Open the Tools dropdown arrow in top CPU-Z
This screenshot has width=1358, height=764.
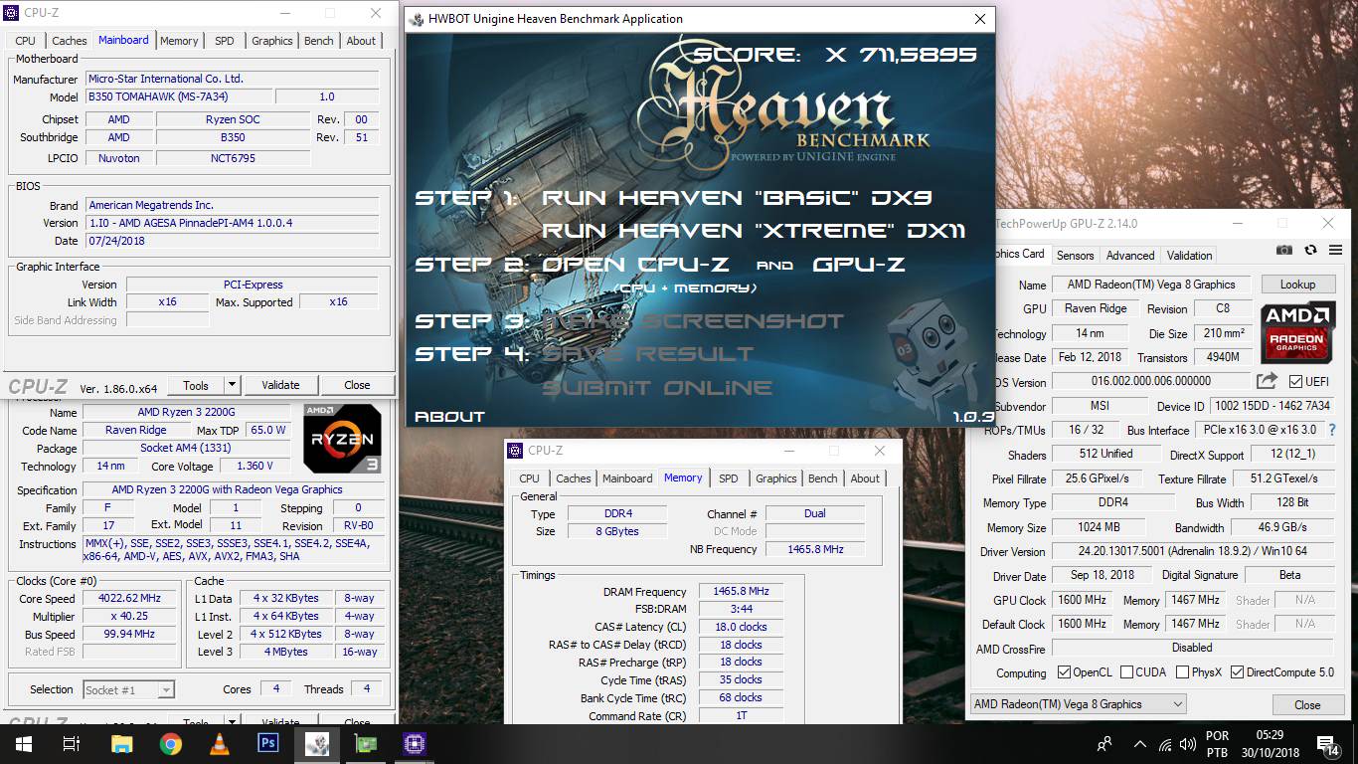pyautogui.click(x=232, y=385)
